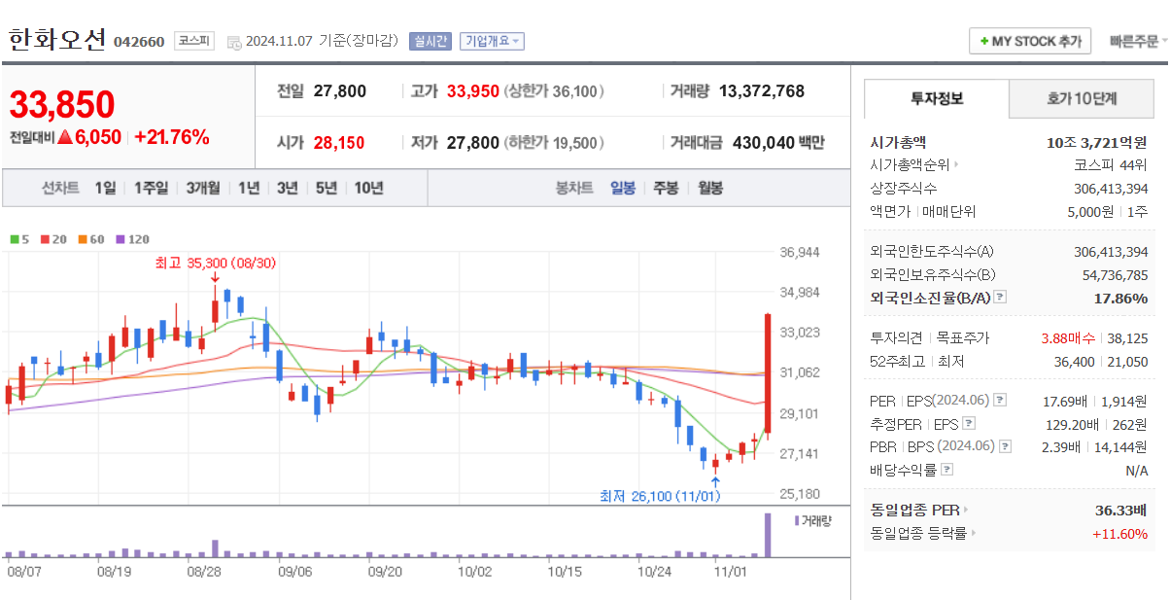The image size is (1170, 600).
Task: Click the market cap value 10조 3,721억원
Action: pos(1097,142)
